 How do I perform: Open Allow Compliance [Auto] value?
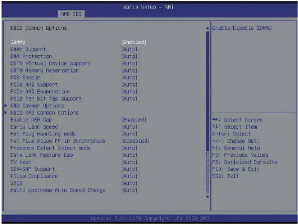click(129, 176)
